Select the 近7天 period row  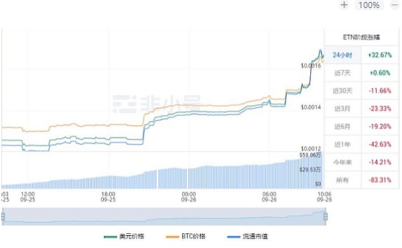pos(342,73)
